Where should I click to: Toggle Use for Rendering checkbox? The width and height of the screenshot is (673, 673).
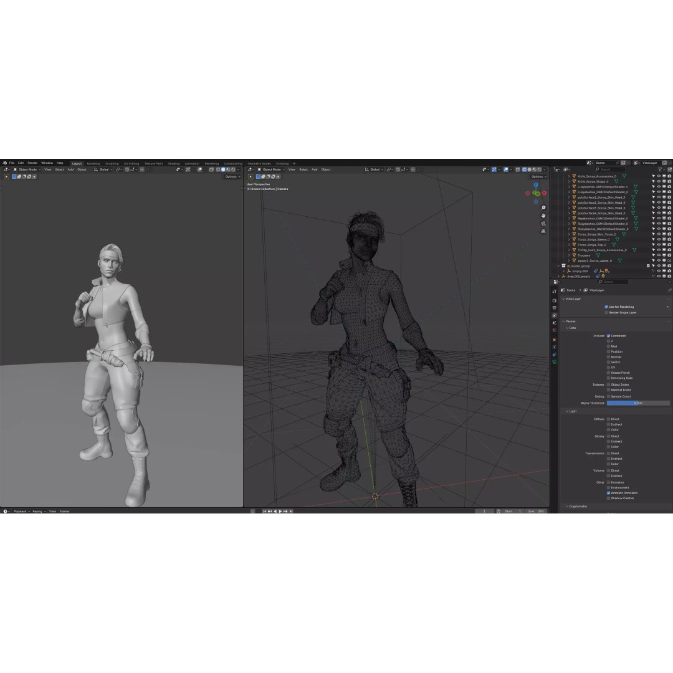(x=606, y=307)
